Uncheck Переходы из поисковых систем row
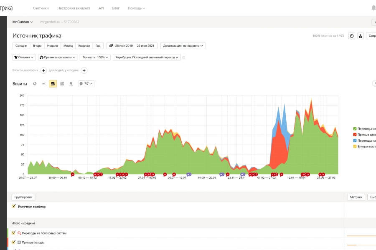The image size is (376, 250). coord(14,233)
